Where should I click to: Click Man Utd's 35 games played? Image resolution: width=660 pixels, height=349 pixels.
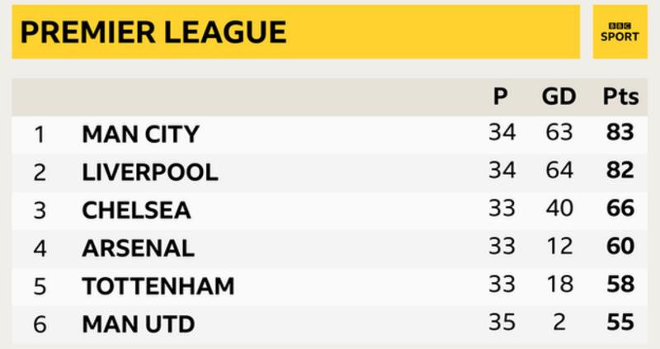[502, 322]
